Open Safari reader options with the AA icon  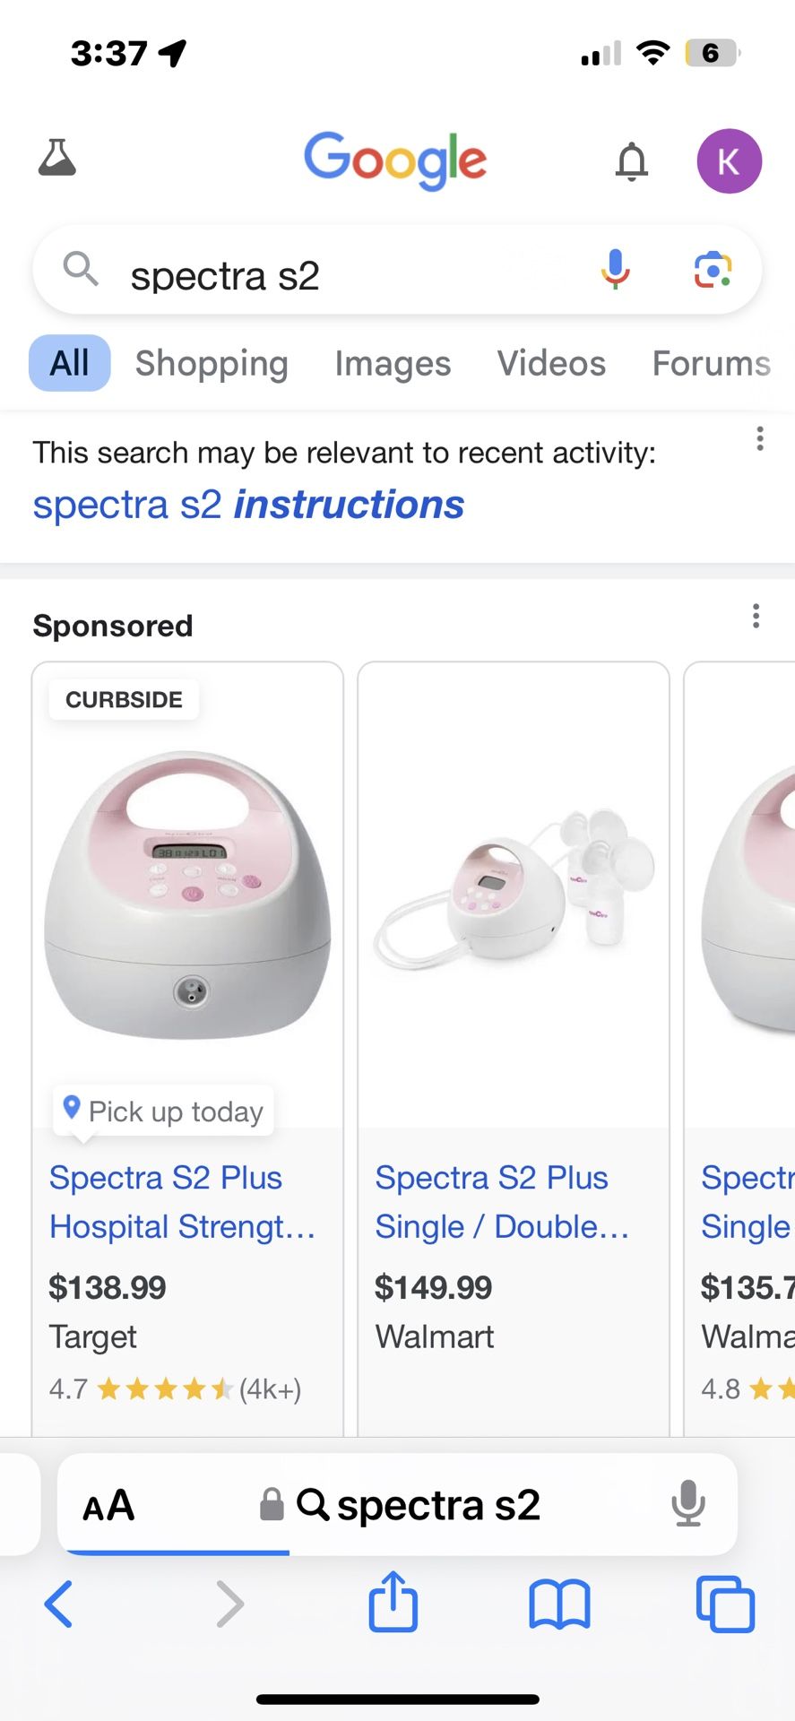pyautogui.click(x=107, y=1505)
